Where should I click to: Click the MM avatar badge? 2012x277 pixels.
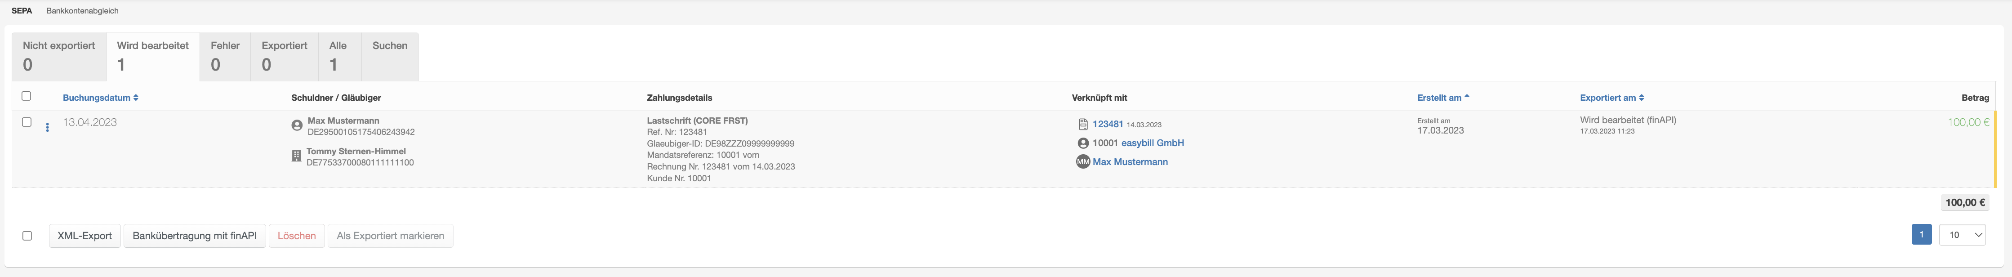tap(1082, 161)
